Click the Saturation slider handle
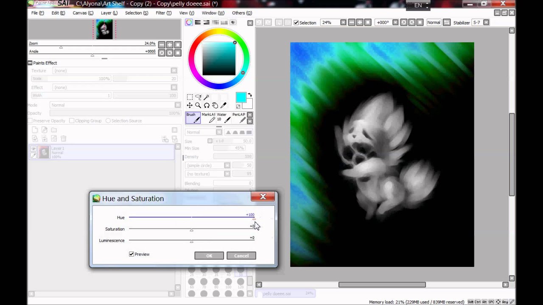This screenshot has width=543, height=305. point(191,230)
